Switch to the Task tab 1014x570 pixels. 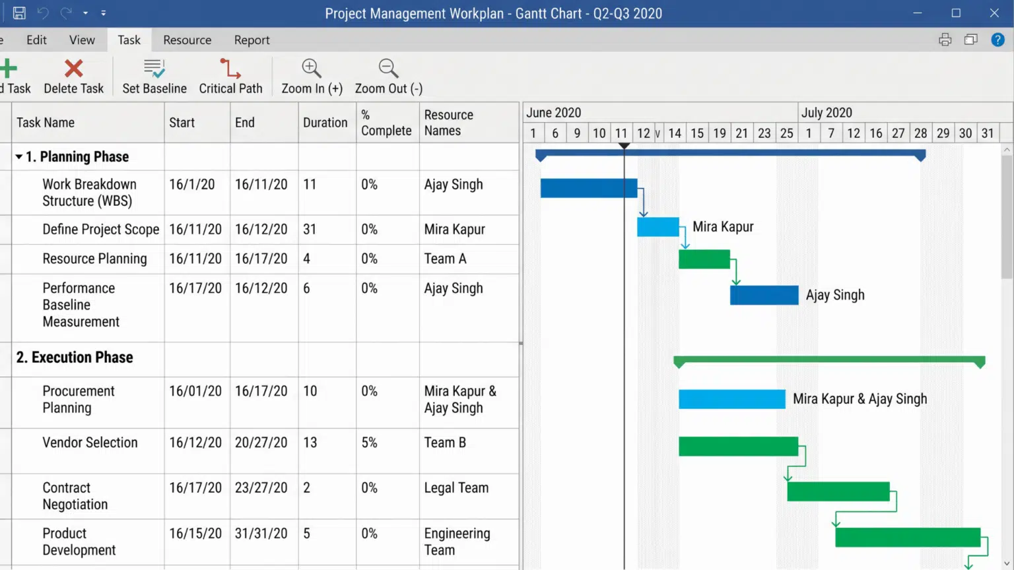click(x=129, y=40)
